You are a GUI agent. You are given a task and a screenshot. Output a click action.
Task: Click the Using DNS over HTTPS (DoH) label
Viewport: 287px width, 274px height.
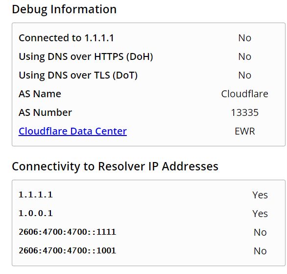(86, 56)
